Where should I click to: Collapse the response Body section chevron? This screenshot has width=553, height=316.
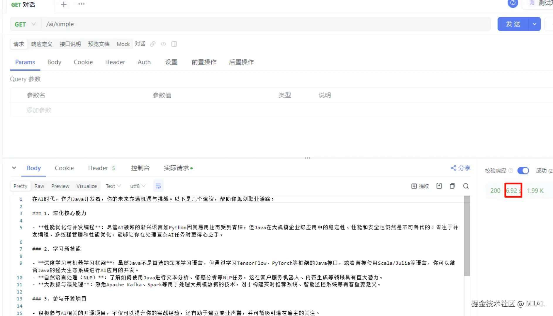(14, 168)
